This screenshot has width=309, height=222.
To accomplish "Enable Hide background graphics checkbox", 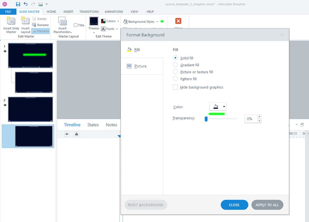I will click(175, 87).
